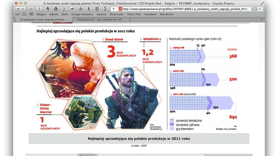Click the gray box-shaped toolbar icon
The height and width of the screenshot is (156, 278).
89,9
